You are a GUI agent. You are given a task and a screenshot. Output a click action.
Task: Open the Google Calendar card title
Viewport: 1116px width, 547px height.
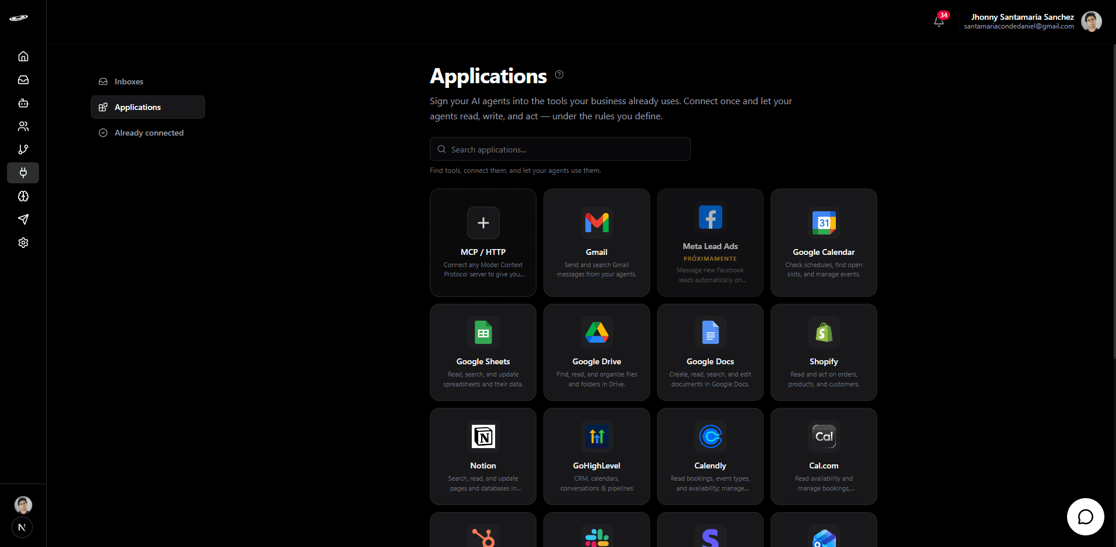[x=824, y=252]
